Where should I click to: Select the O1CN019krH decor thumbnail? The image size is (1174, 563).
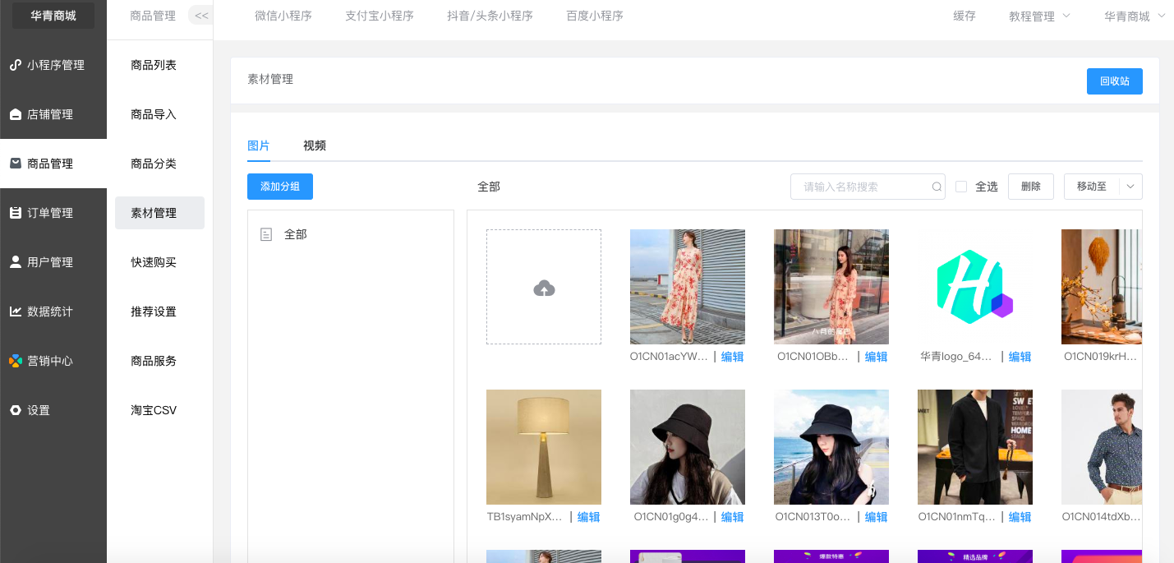click(1102, 287)
